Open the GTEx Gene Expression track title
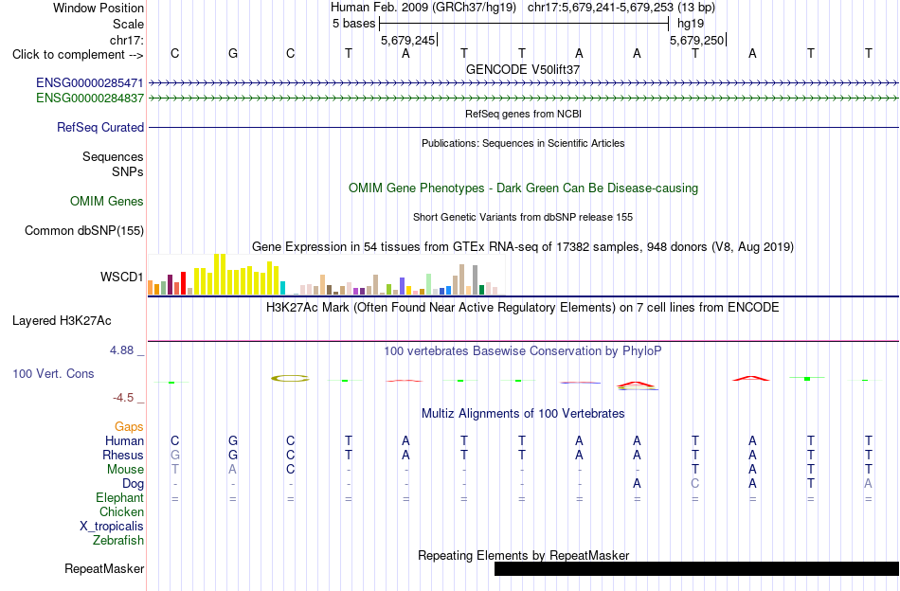 coord(523,247)
